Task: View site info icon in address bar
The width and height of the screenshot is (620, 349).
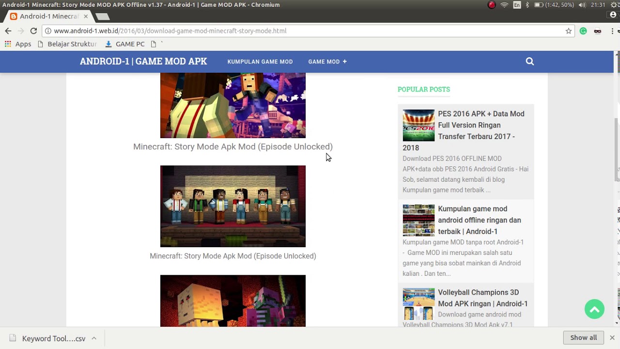Action: click(x=47, y=31)
